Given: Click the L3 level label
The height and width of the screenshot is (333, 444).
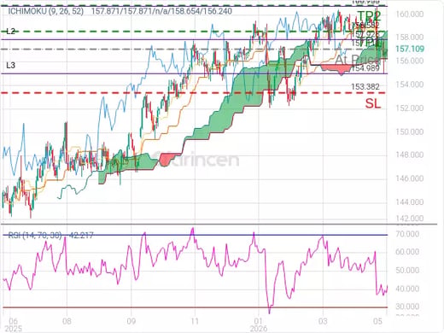Looking at the screenshot, I should (10, 66).
